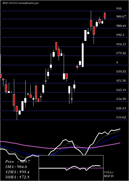The height and width of the screenshot is (181, 129).
Task: Click the 884.11 price axis label
Action: point(121,44)
